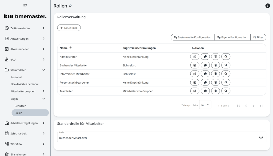The height and width of the screenshot is (156, 273).
Task: Open the info icon at top right
Action: [x=268, y=6]
